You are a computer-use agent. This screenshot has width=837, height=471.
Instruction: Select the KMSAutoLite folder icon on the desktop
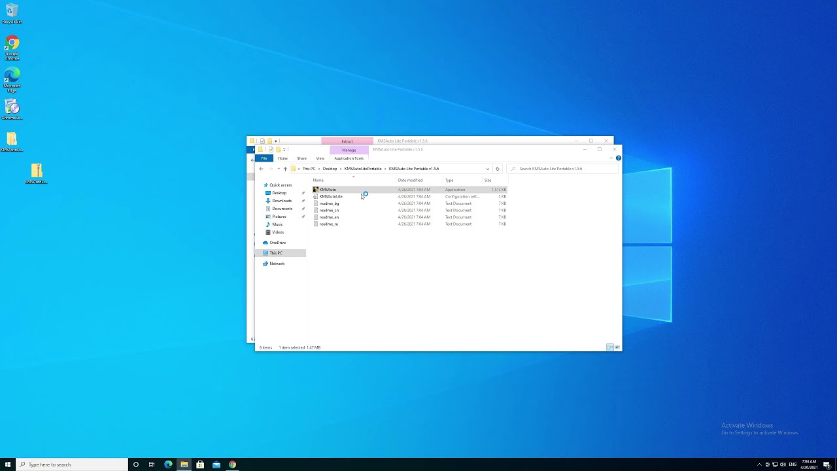coord(12,141)
